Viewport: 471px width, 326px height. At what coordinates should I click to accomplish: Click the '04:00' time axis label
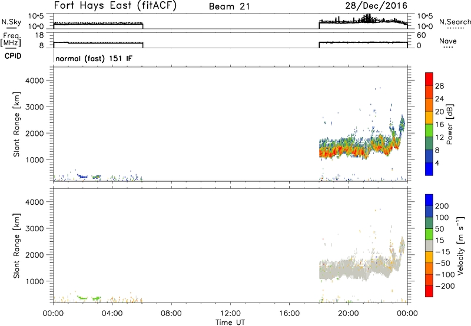point(112,314)
